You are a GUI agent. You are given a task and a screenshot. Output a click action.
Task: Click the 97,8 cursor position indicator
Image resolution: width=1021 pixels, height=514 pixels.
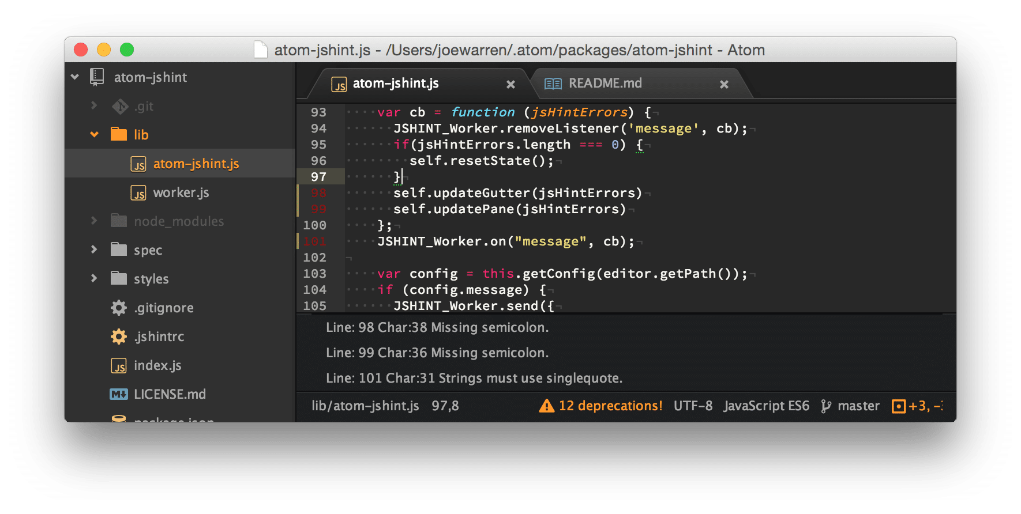point(445,406)
